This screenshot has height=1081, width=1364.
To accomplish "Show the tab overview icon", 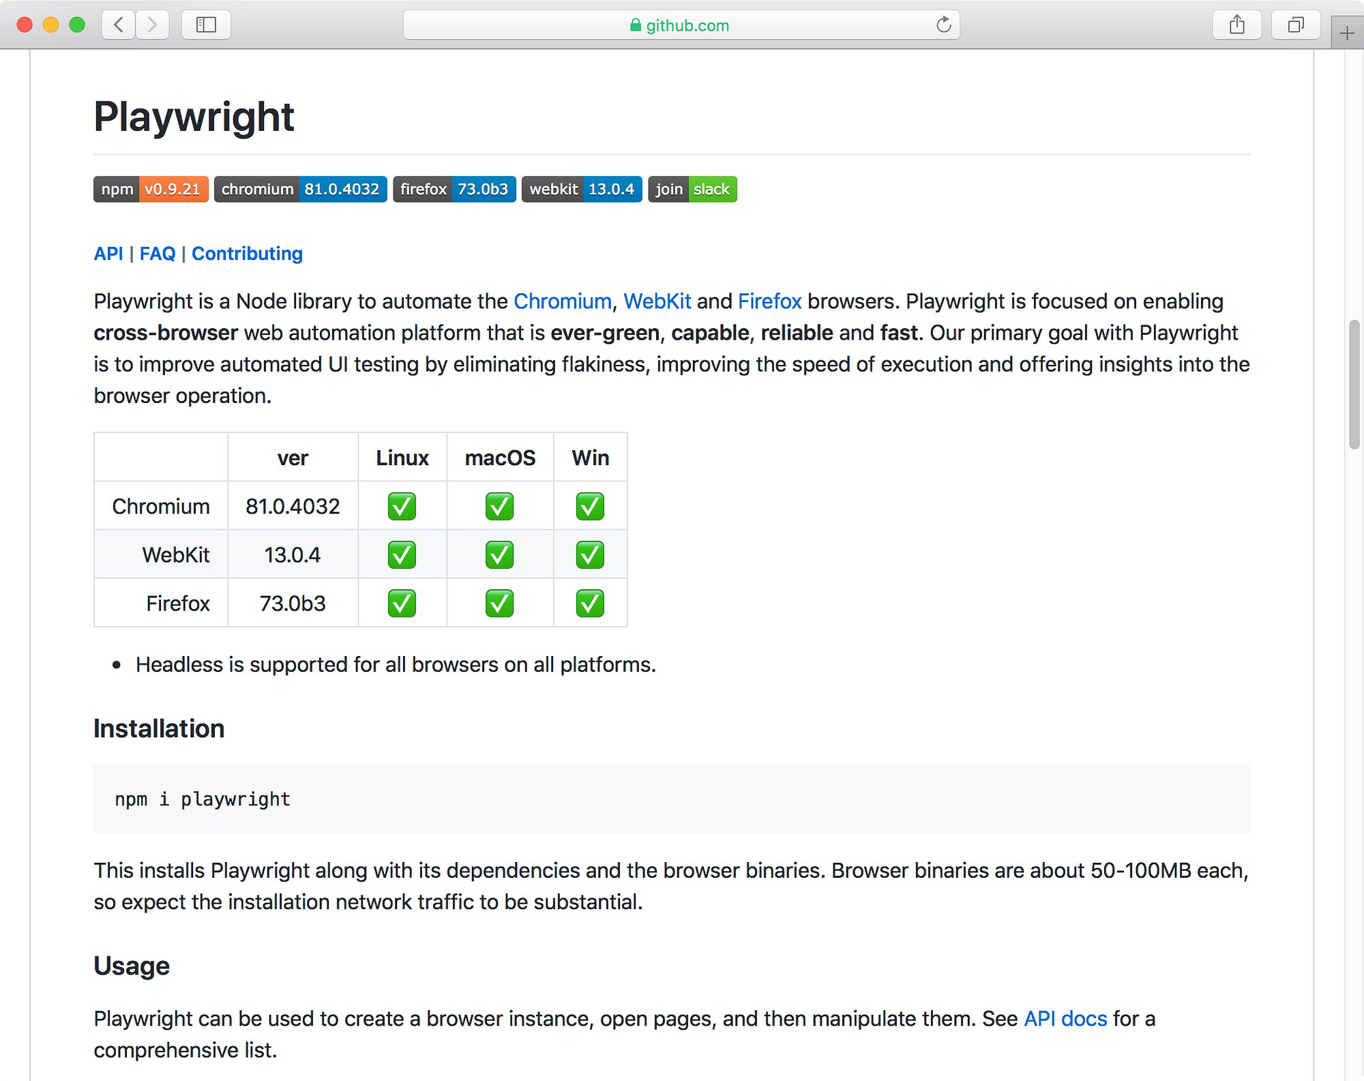I will [x=1296, y=25].
